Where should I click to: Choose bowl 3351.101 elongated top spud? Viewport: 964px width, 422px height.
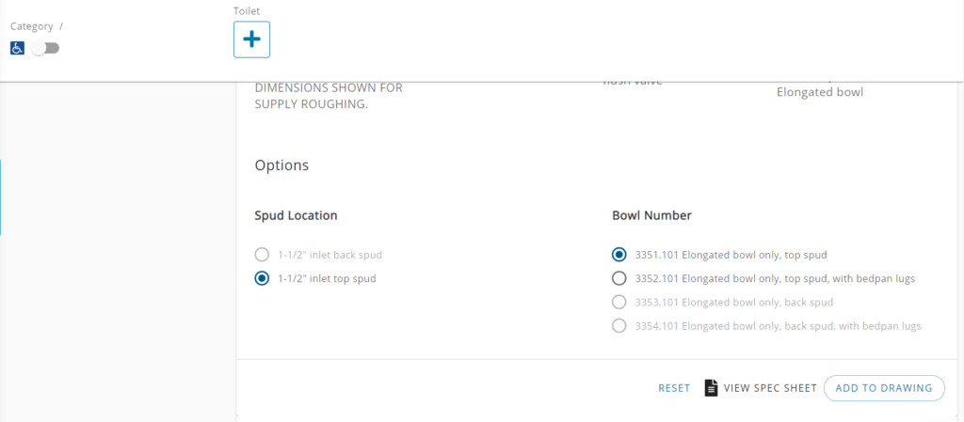619,255
